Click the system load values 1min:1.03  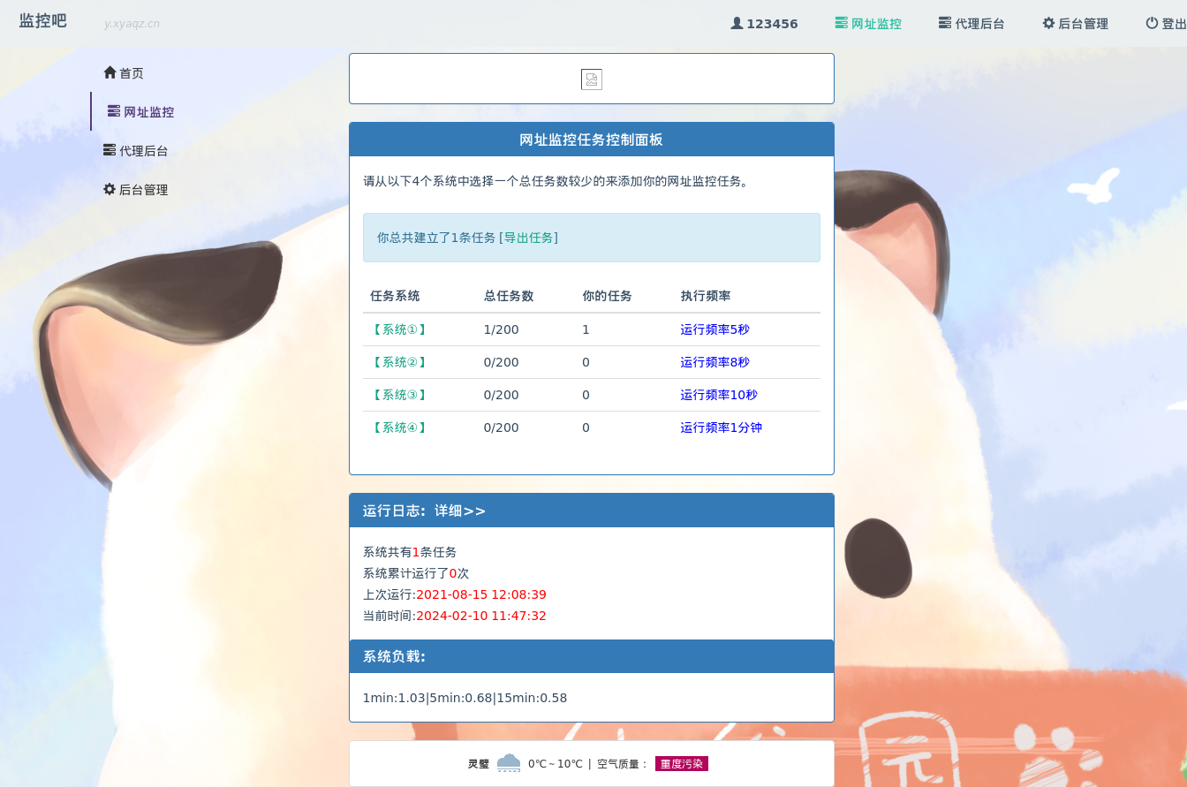click(395, 698)
